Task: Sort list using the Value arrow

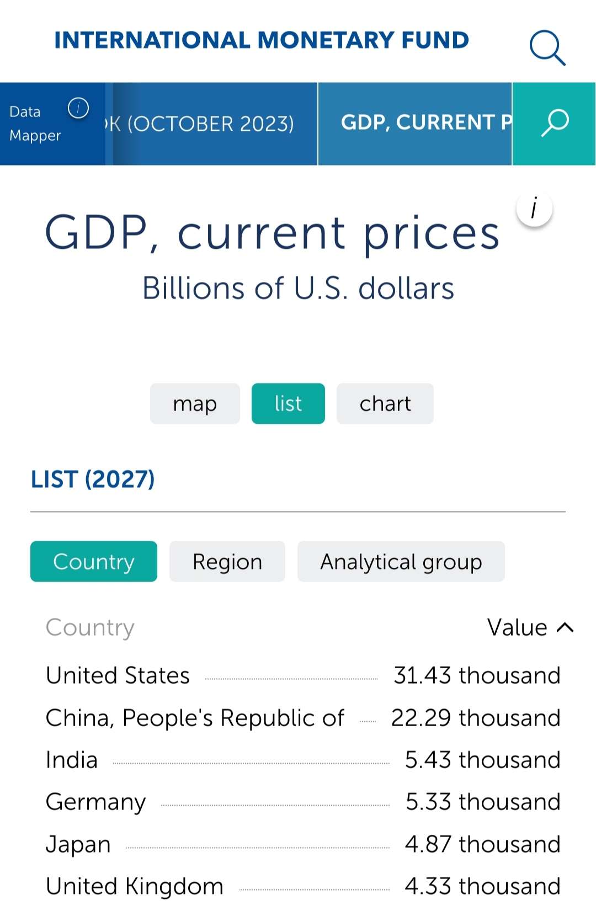Action: click(x=566, y=627)
